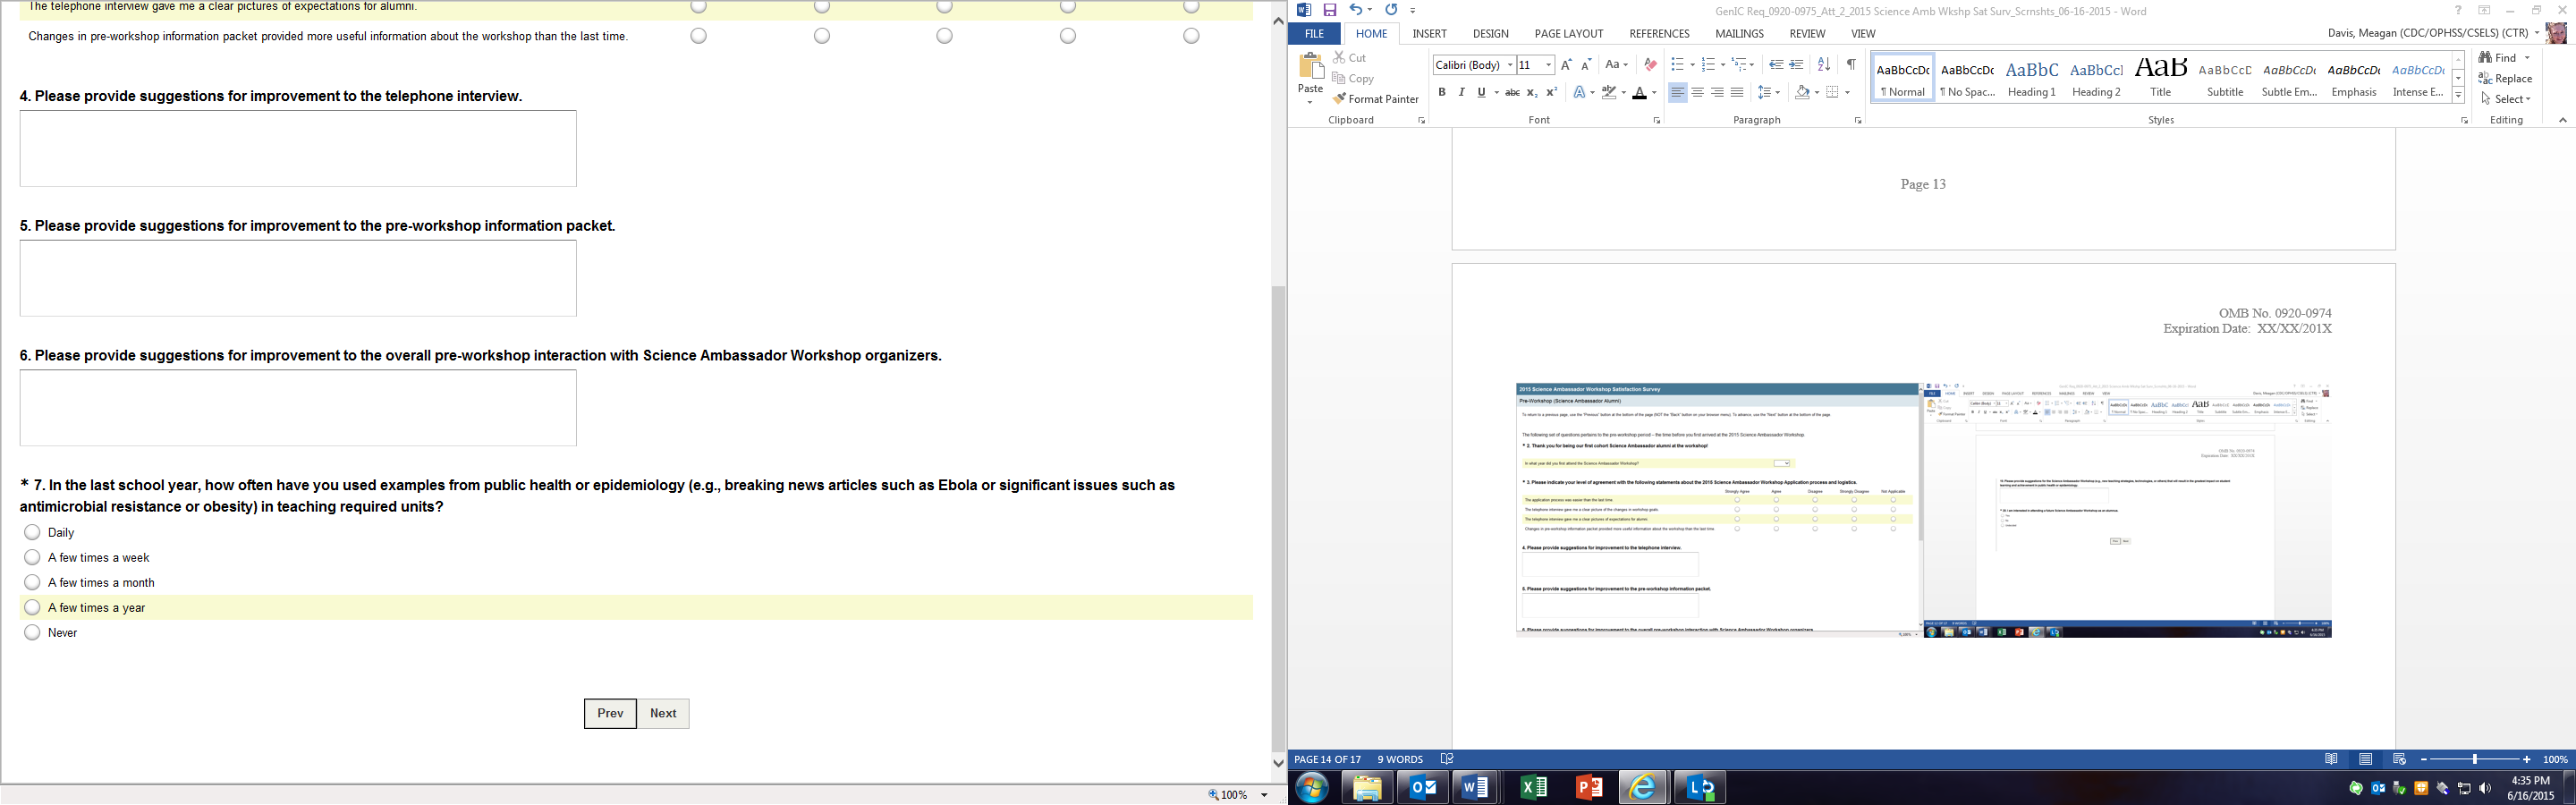Apply subscript formatting
The image size is (2576, 805).
point(1532,92)
